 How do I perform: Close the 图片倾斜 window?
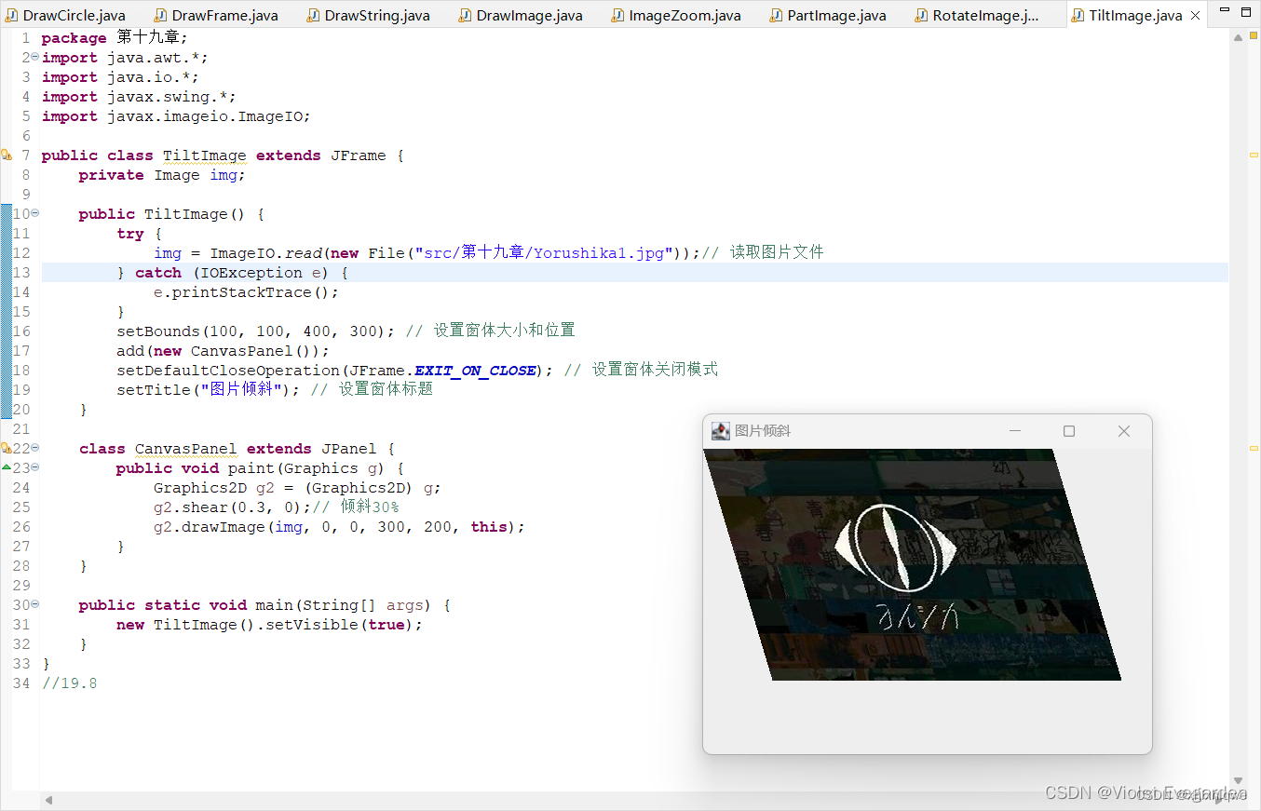[1124, 431]
